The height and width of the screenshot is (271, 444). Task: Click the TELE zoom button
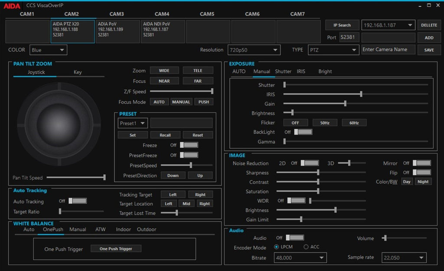click(198, 70)
